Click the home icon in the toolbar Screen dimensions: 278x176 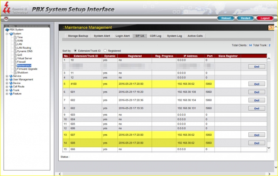(x=6, y=18)
